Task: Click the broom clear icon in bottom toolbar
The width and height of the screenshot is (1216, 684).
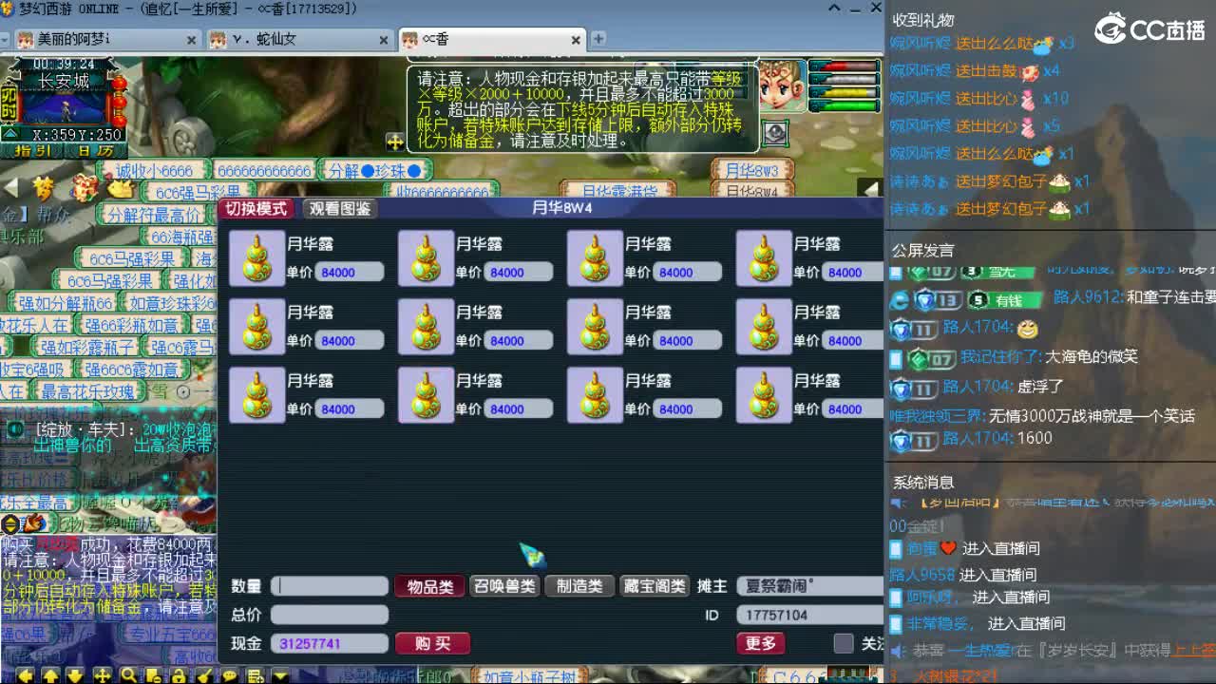Action: [203, 676]
